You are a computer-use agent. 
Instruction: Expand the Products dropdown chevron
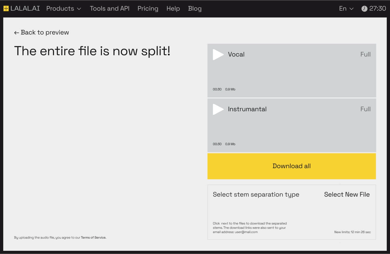[79, 9]
